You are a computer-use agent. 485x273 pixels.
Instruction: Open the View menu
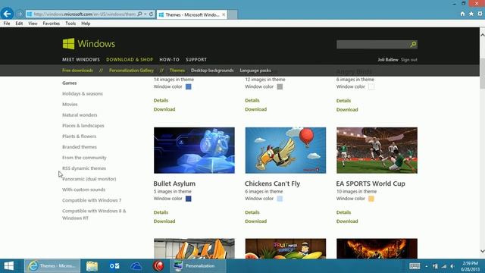click(x=33, y=24)
